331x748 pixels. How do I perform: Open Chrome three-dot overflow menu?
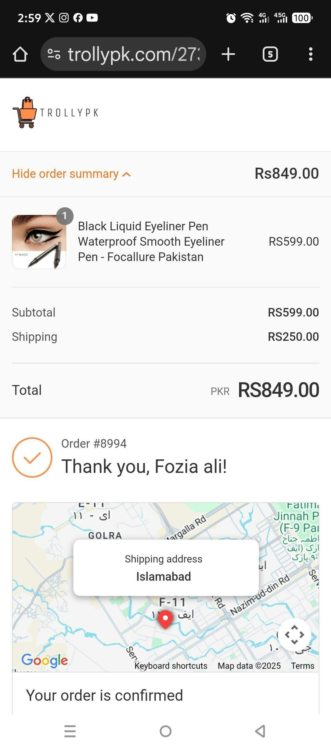pyautogui.click(x=311, y=54)
